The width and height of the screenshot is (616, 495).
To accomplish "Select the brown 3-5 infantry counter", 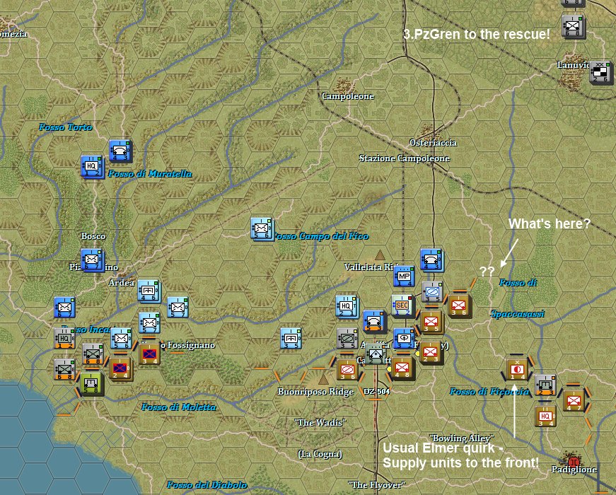I will coord(431,322).
